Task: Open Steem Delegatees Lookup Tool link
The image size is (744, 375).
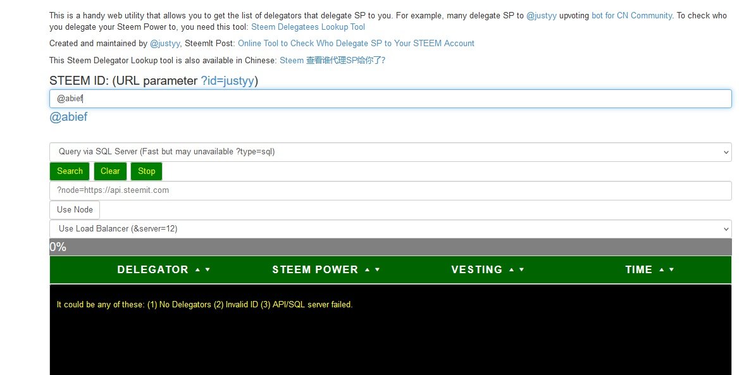Action: coord(308,27)
